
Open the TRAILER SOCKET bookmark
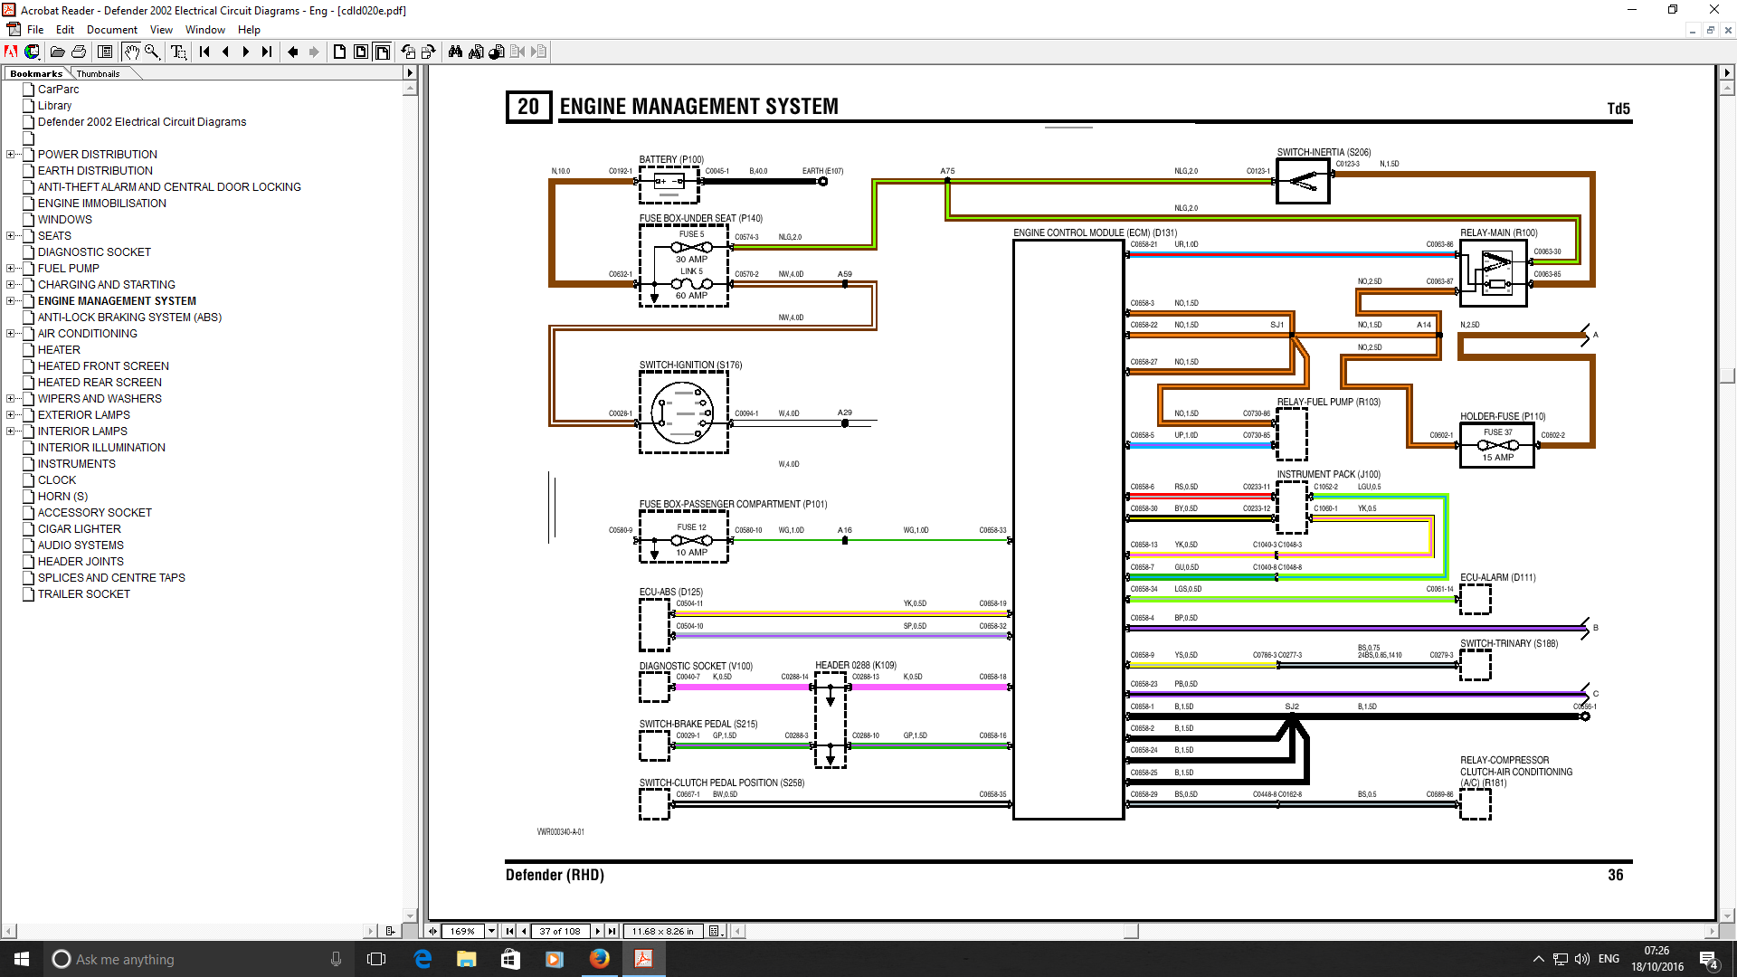point(84,594)
